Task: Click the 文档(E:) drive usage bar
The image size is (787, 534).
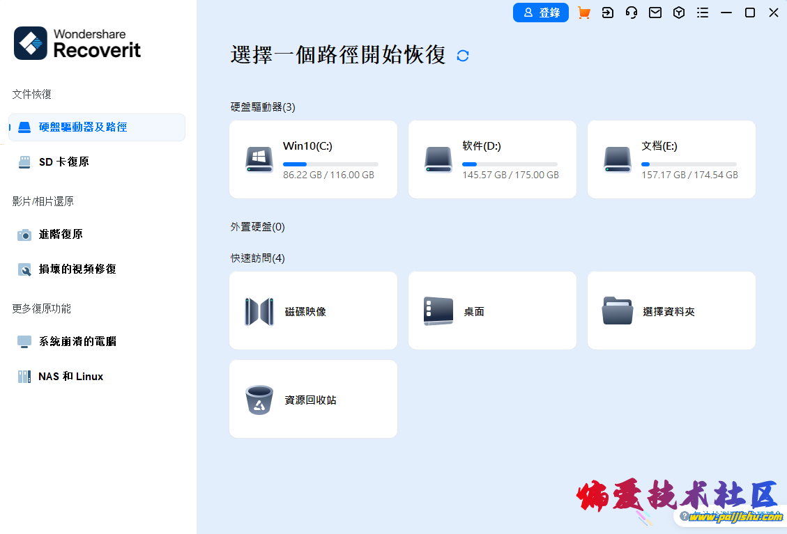Action: tap(689, 164)
